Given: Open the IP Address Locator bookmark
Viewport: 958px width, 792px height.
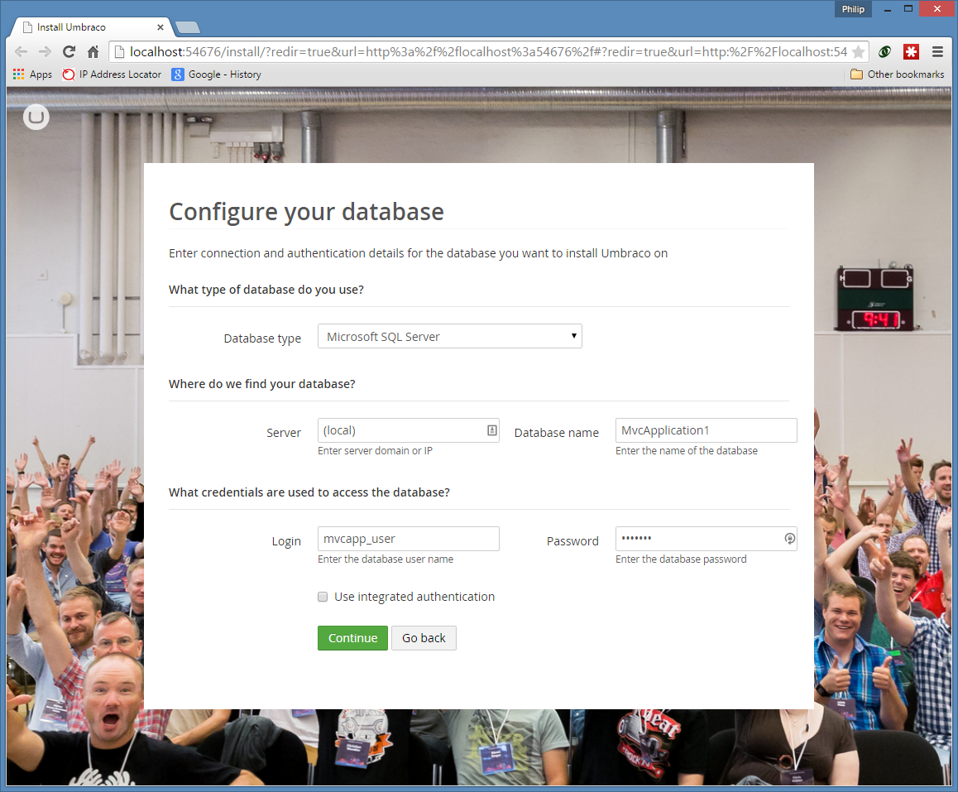Looking at the screenshot, I should [x=113, y=74].
